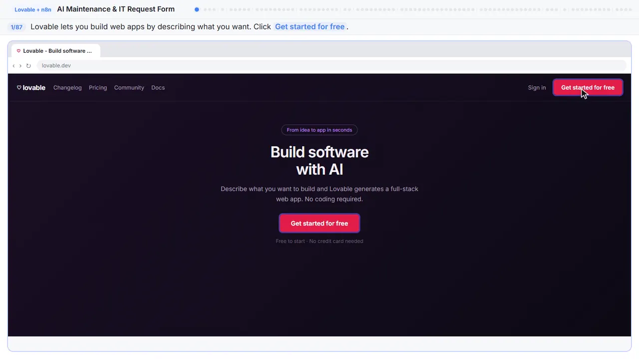The width and height of the screenshot is (639, 359).
Task: Click 'Get started for free' beside Sign in
Action: point(588,88)
